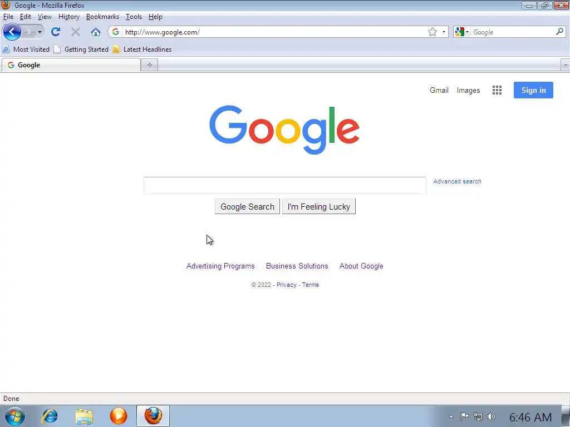
Task: Select the Google tab
Action: click(x=71, y=65)
